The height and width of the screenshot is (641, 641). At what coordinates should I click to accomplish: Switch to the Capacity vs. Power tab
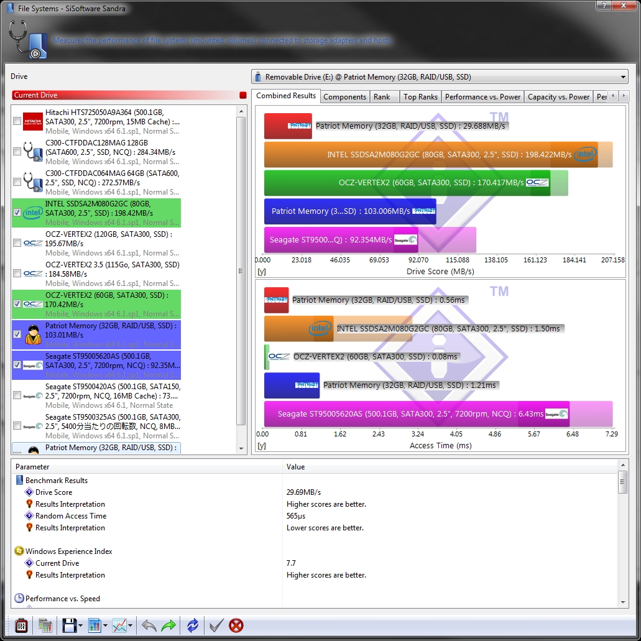(x=558, y=97)
